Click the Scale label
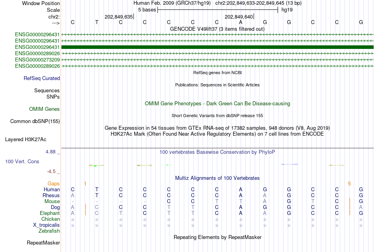Viewport: 374px width, 252px height. pos(53,10)
